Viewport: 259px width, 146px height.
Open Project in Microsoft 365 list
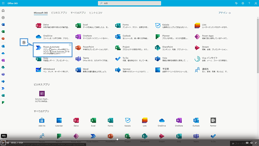132,48
